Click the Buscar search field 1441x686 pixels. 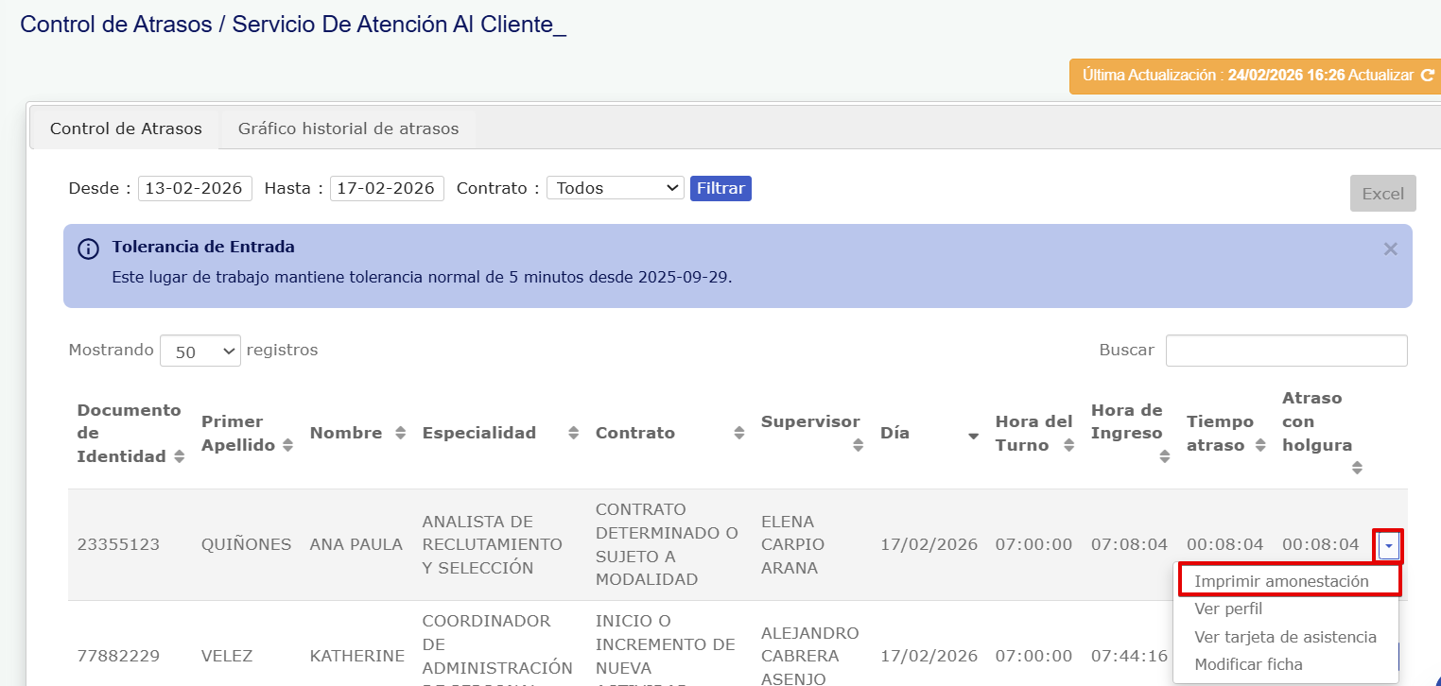coord(1286,351)
